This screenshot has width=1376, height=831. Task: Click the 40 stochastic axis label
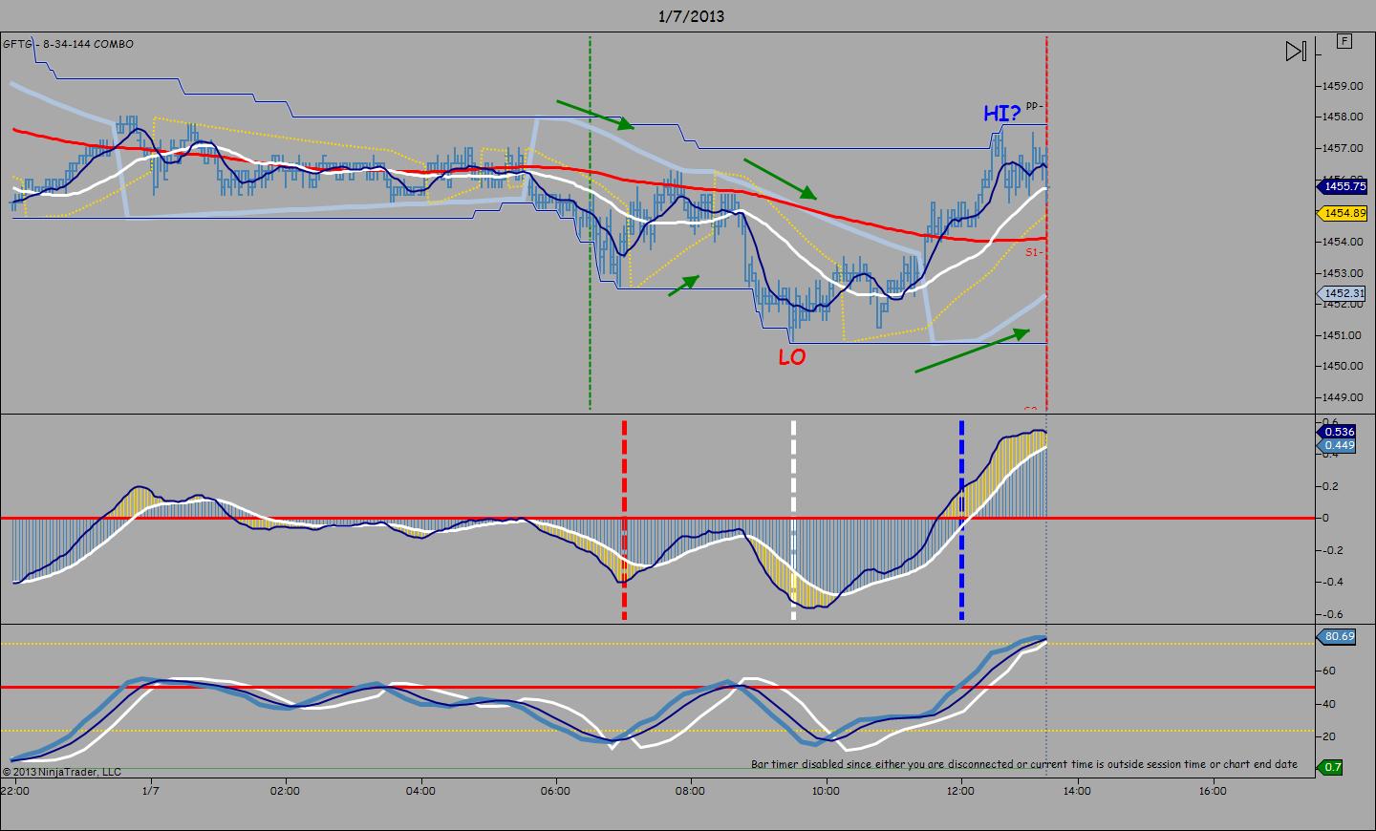pos(1328,704)
